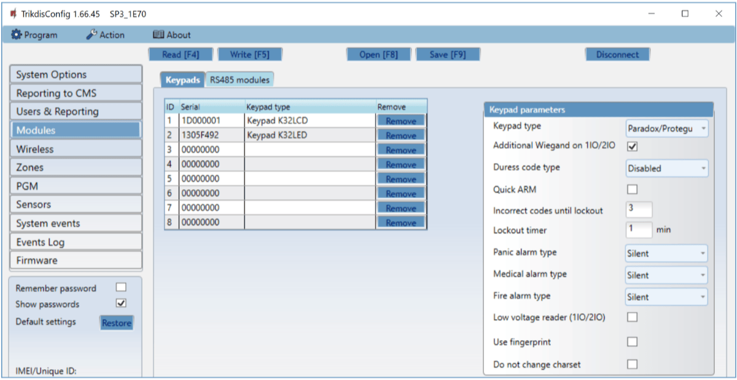The height and width of the screenshot is (380, 737).
Task: Restore default settings
Action: (x=116, y=323)
